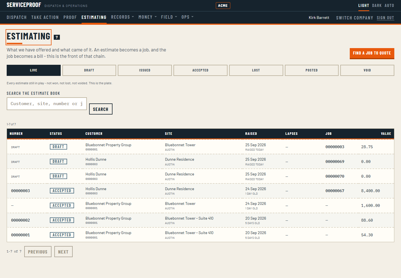Open estimate number 00000001
The image size is (401, 278).
pos(20,235)
